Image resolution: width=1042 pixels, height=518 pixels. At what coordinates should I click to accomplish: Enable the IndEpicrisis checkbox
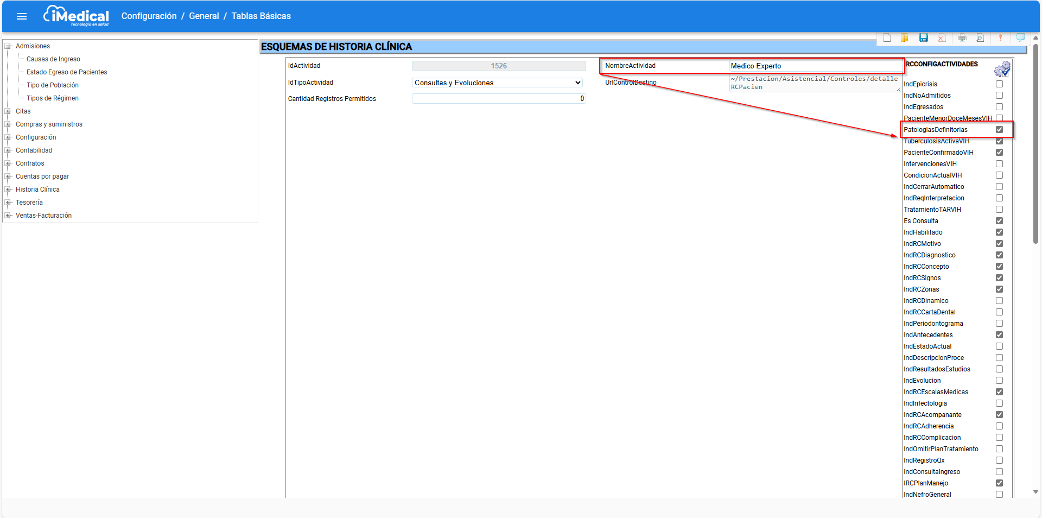coord(999,84)
